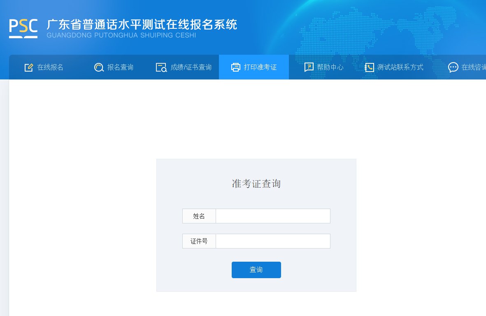Image resolution: width=486 pixels, height=316 pixels.
Task: Click the 成绩/证书查询 search-document icon
Action: 161,67
